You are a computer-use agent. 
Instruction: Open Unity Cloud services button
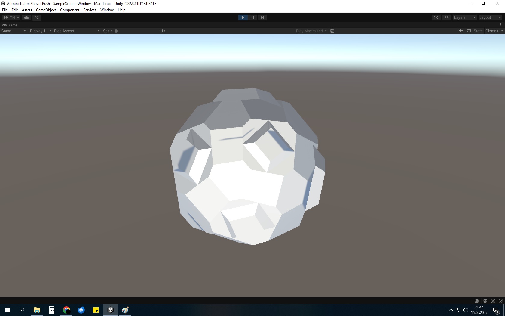click(x=26, y=17)
